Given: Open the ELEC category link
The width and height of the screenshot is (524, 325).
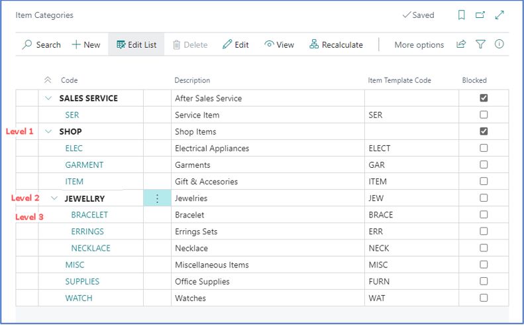Looking at the screenshot, I should (74, 149).
